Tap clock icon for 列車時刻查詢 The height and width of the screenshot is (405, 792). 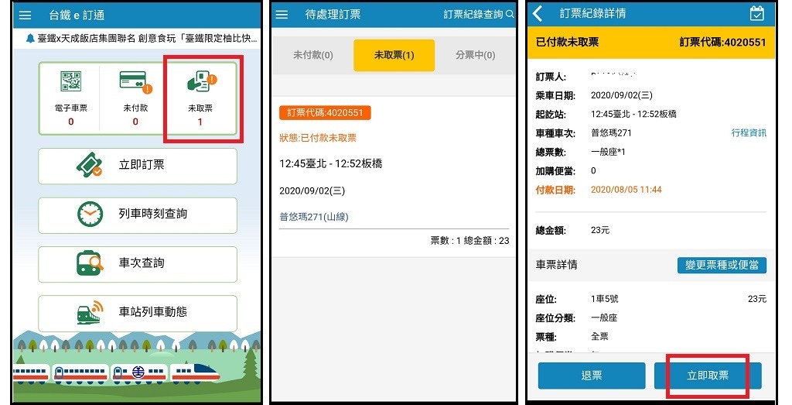pyautogui.click(x=90, y=214)
